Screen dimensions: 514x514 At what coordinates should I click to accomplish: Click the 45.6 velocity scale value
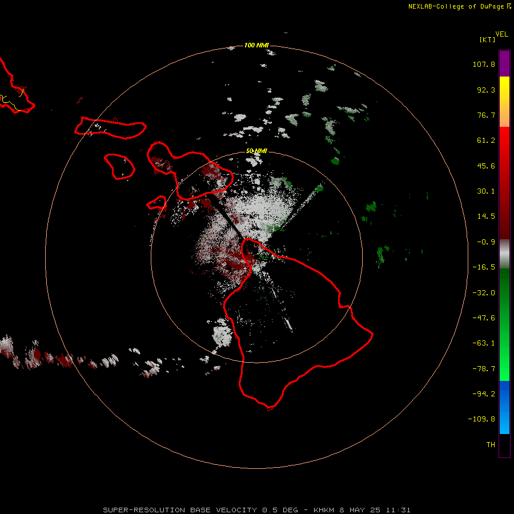tap(486, 166)
